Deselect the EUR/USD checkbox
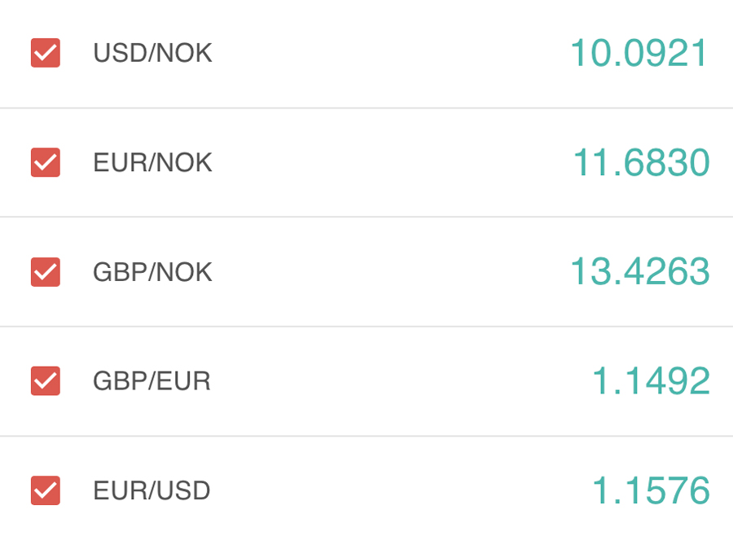 click(46, 490)
